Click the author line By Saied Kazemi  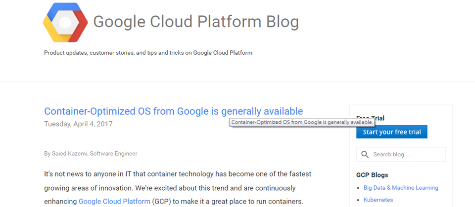[x=91, y=154]
